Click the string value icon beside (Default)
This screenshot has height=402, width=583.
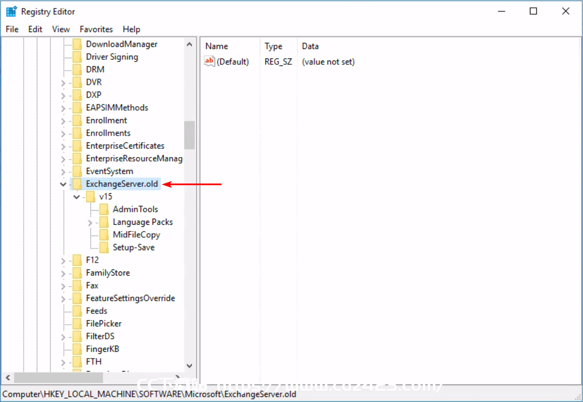(209, 62)
